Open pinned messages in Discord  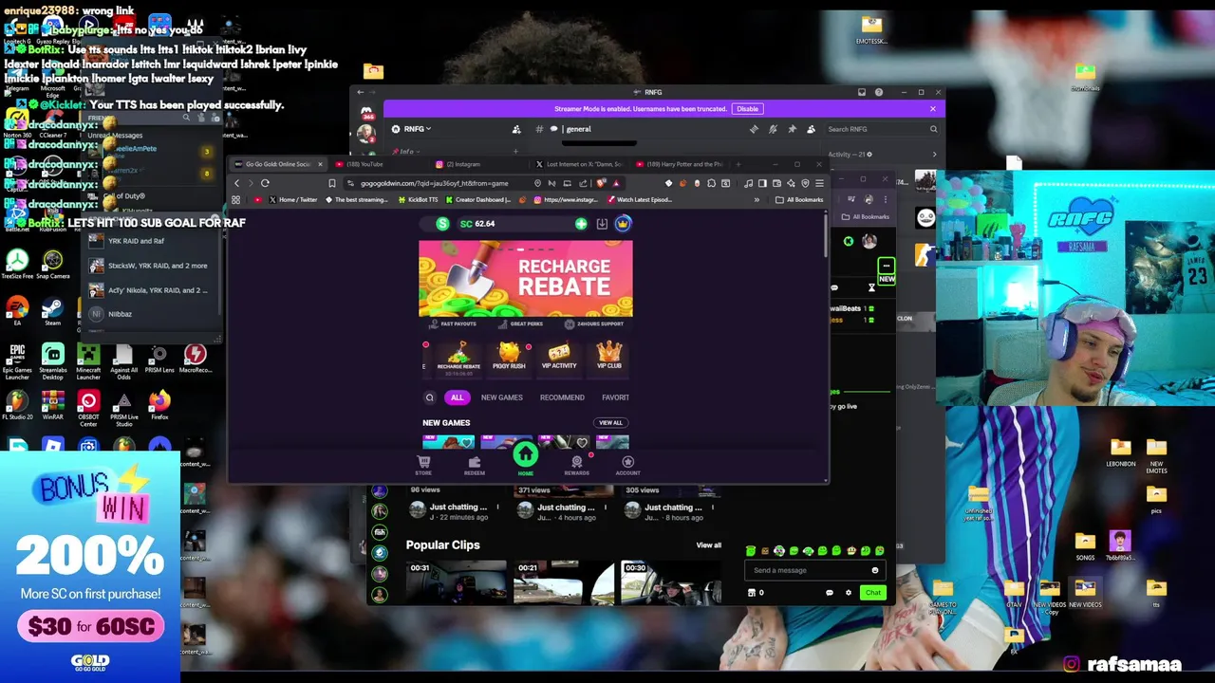(x=792, y=129)
